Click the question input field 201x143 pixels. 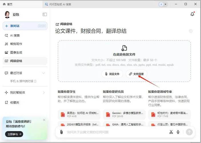[116, 132]
